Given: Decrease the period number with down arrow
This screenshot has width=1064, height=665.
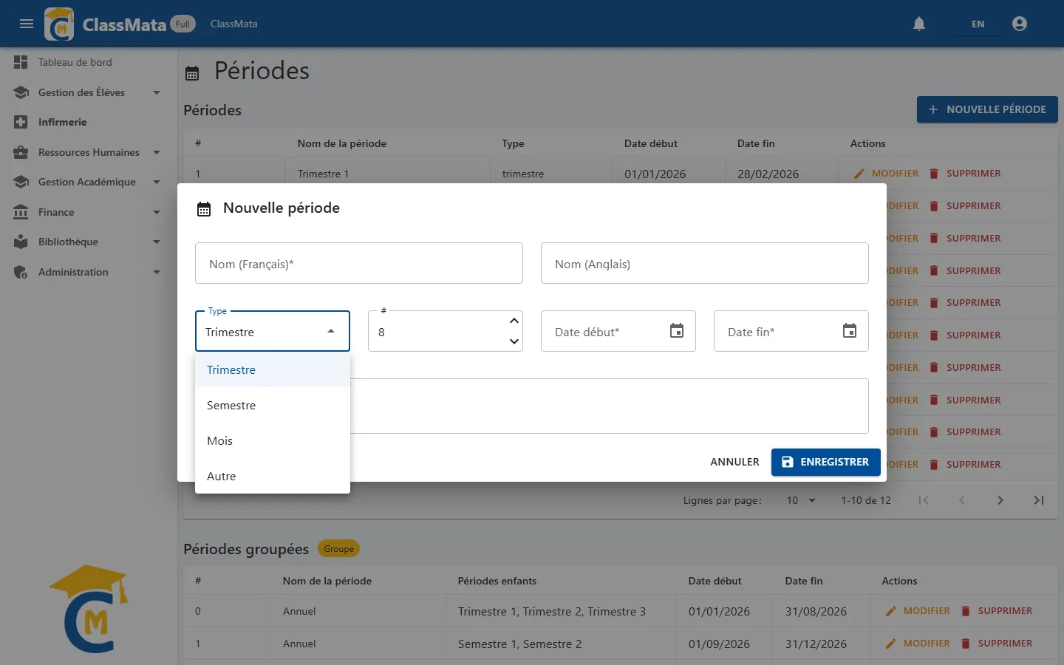Looking at the screenshot, I should coord(514,341).
